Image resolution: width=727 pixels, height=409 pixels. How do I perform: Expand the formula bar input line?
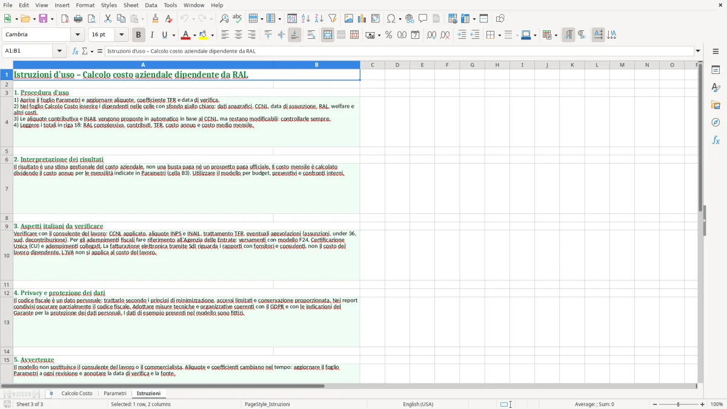[x=698, y=51]
